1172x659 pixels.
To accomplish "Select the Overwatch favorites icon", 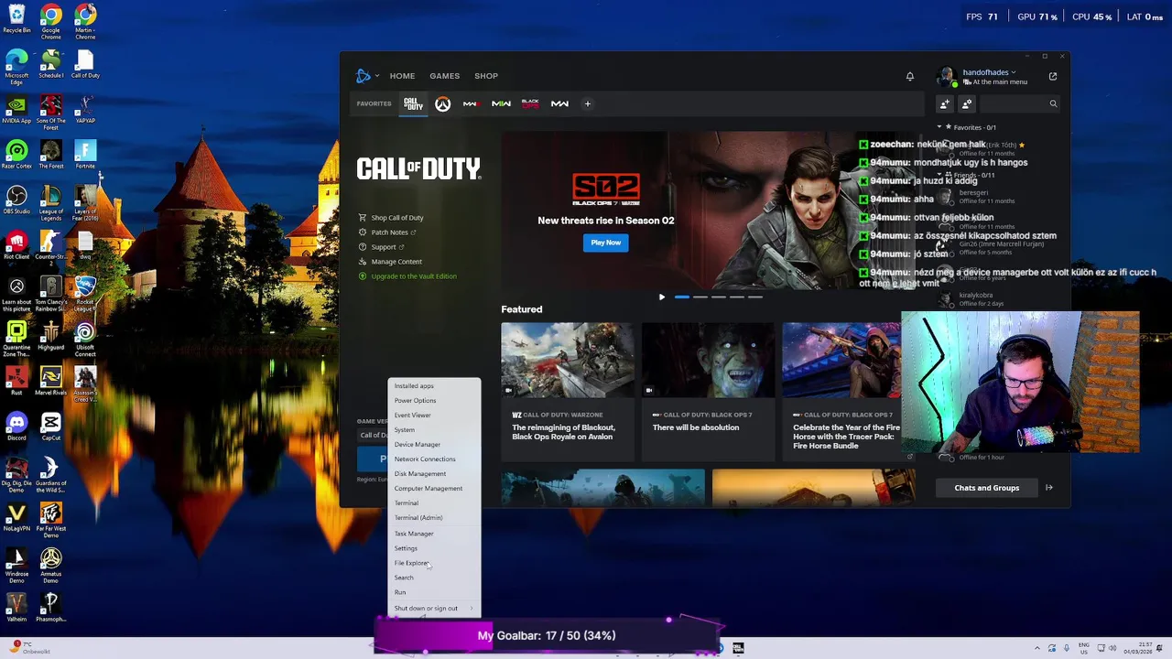I will tap(442, 104).
